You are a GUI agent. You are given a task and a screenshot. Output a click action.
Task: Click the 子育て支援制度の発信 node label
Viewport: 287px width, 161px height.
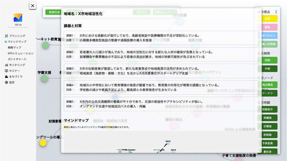239,156
